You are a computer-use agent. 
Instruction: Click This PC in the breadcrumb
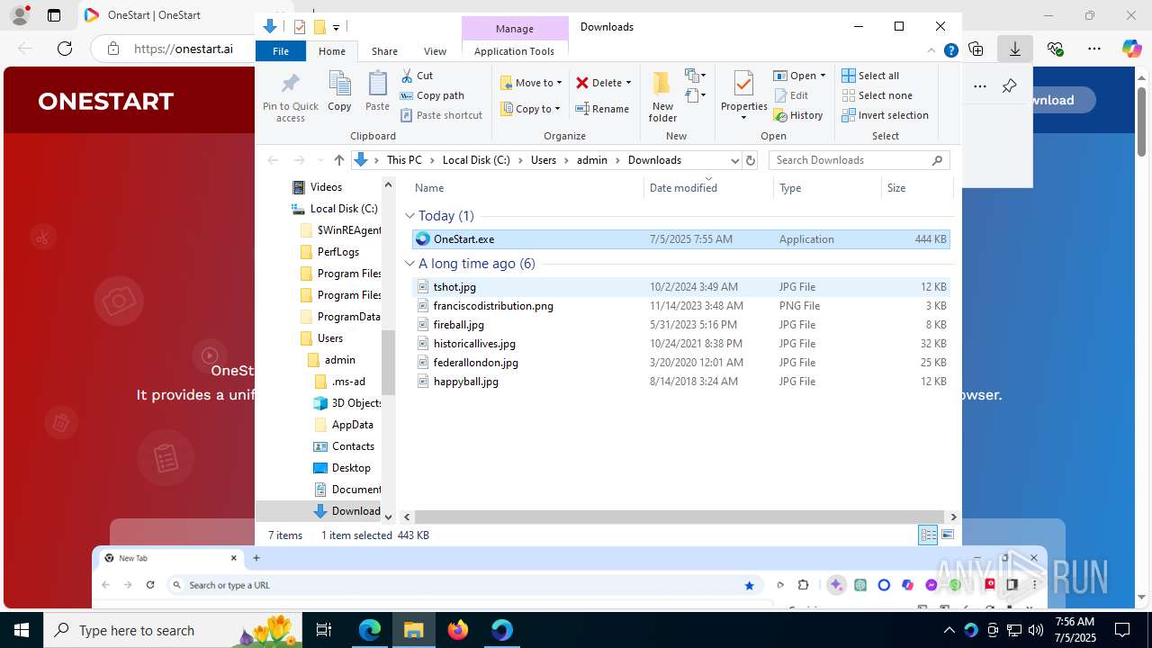point(404,160)
